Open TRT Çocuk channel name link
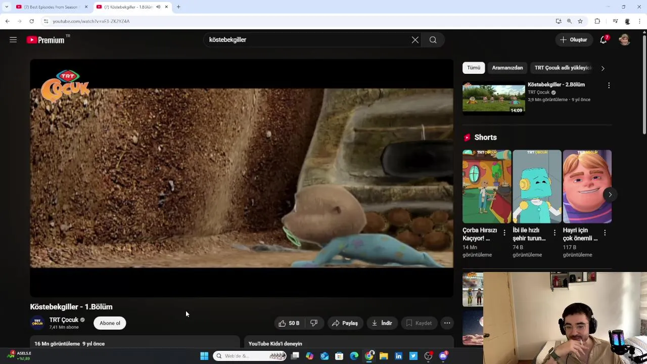This screenshot has width=647, height=364. (64, 320)
